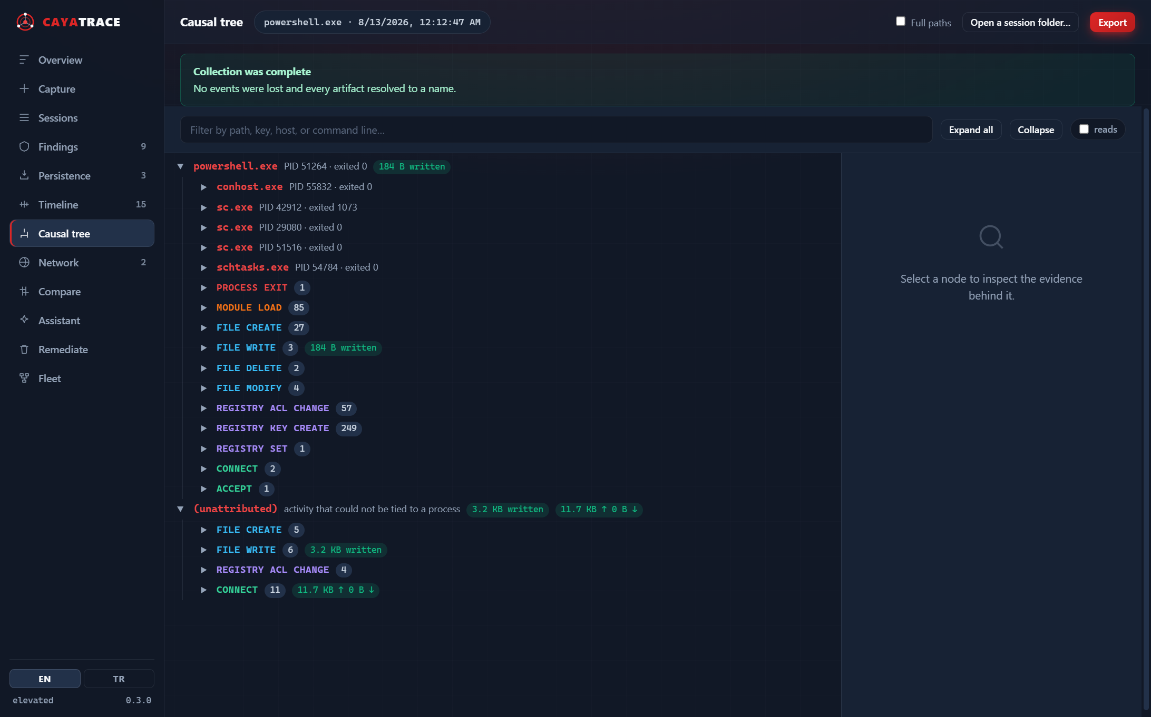Click the Expand all button
Image resolution: width=1151 pixels, height=717 pixels.
(971, 130)
